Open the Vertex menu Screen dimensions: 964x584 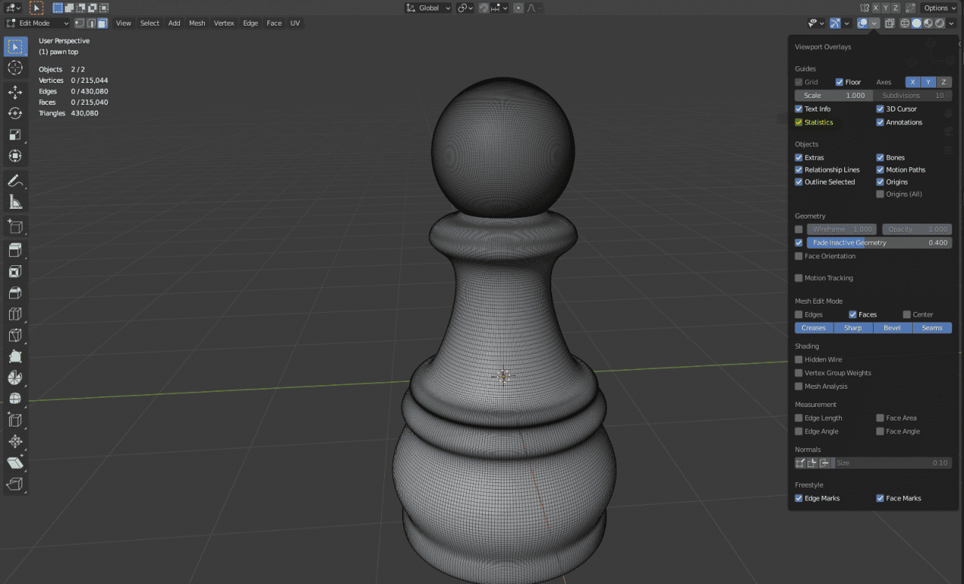[224, 23]
